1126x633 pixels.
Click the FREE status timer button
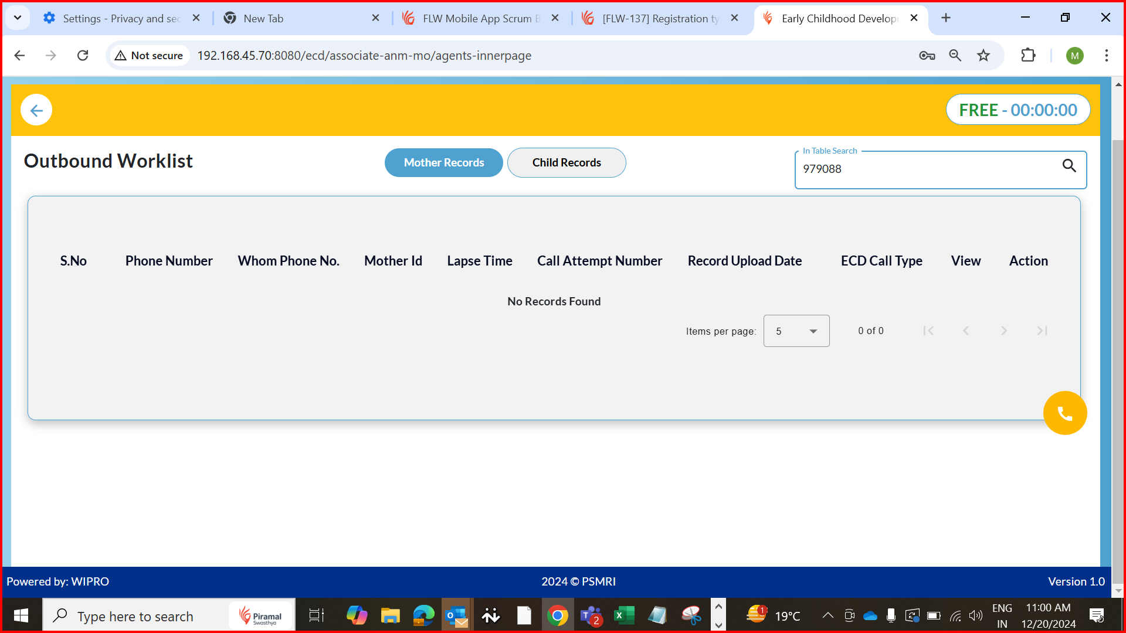click(x=1018, y=110)
